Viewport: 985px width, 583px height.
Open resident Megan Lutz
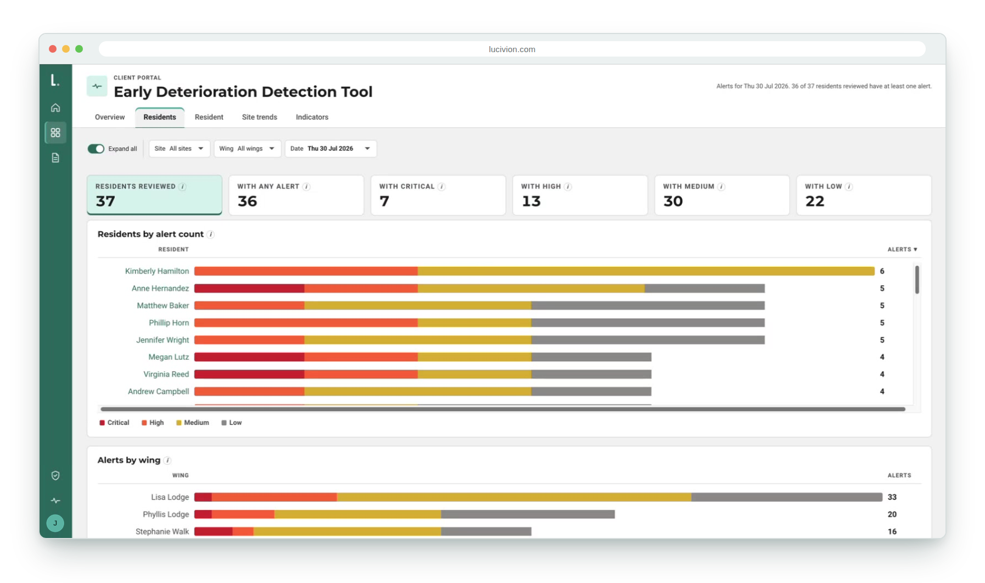169,357
